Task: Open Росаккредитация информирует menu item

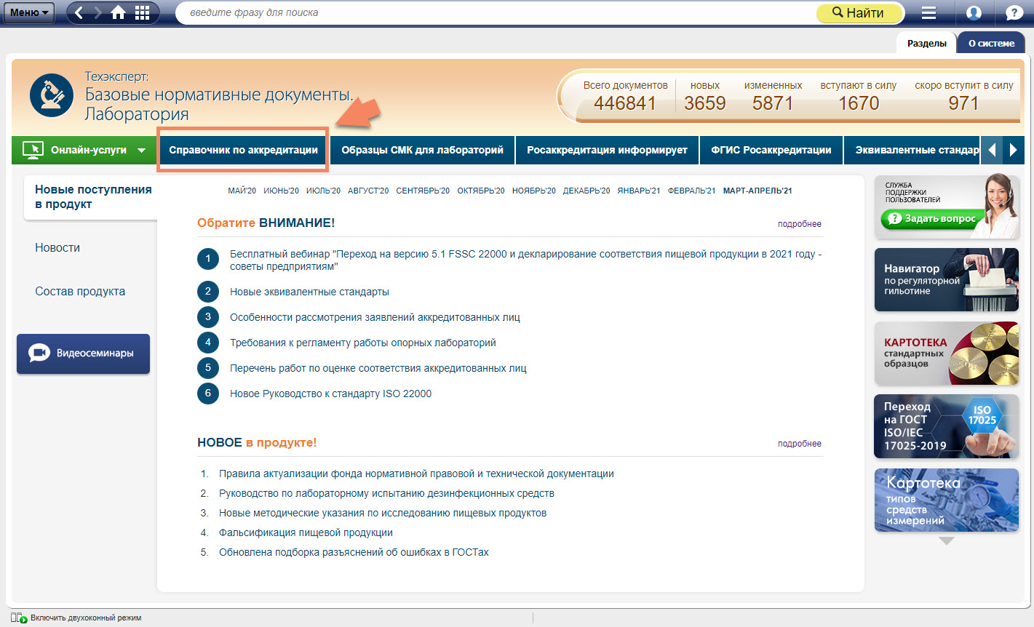Action: click(x=607, y=150)
